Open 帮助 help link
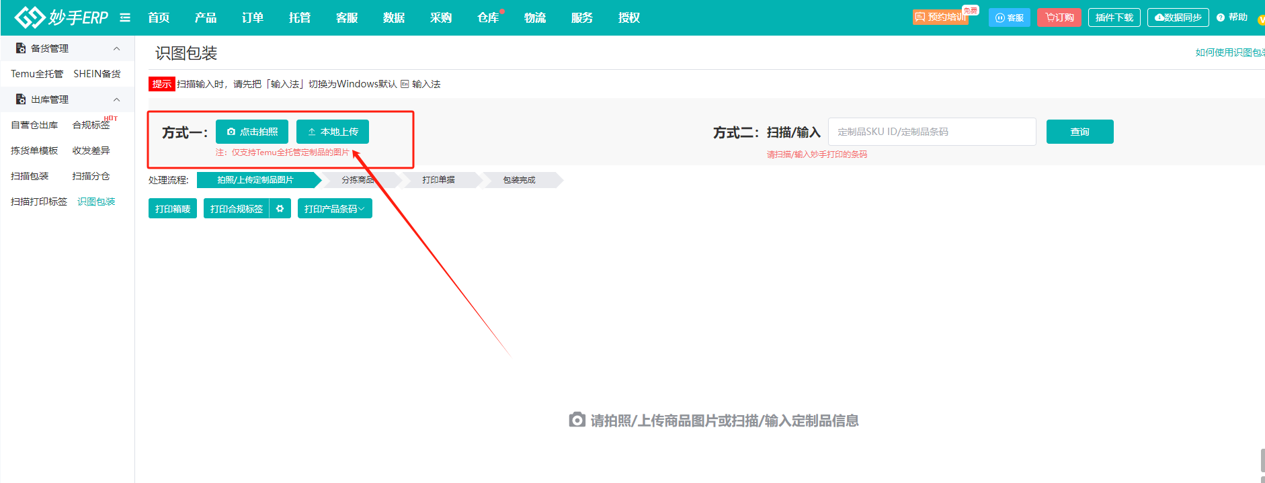Viewport: 1265px width, 483px height. (x=1232, y=17)
